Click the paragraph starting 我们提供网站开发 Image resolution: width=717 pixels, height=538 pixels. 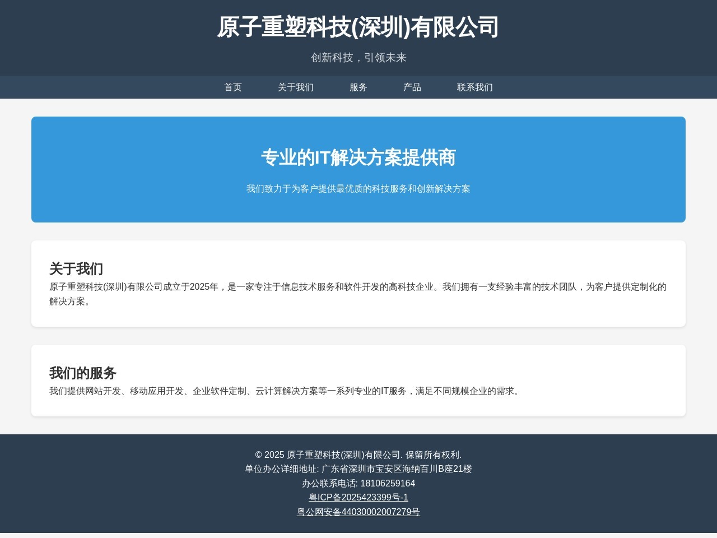click(286, 391)
